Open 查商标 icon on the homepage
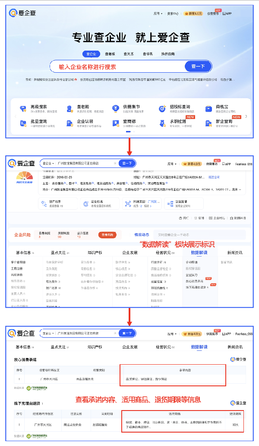 coord(115,123)
